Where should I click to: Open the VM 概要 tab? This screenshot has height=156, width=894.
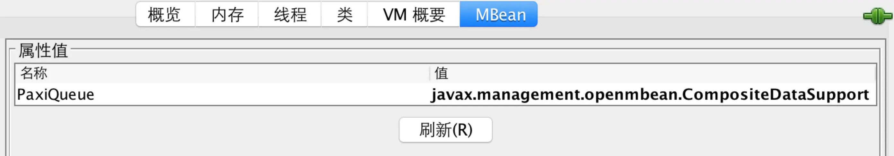(414, 14)
